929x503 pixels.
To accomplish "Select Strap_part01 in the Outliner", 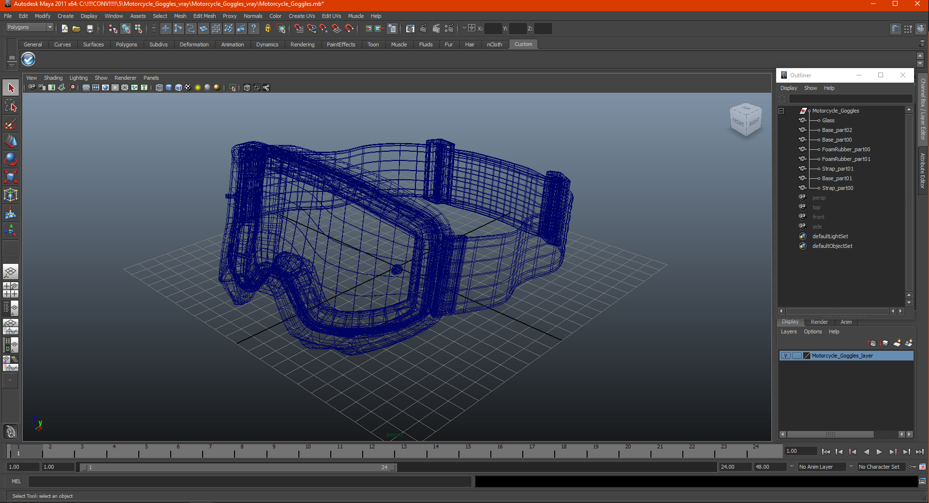I will pyautogui.click(x=838, y=169).
